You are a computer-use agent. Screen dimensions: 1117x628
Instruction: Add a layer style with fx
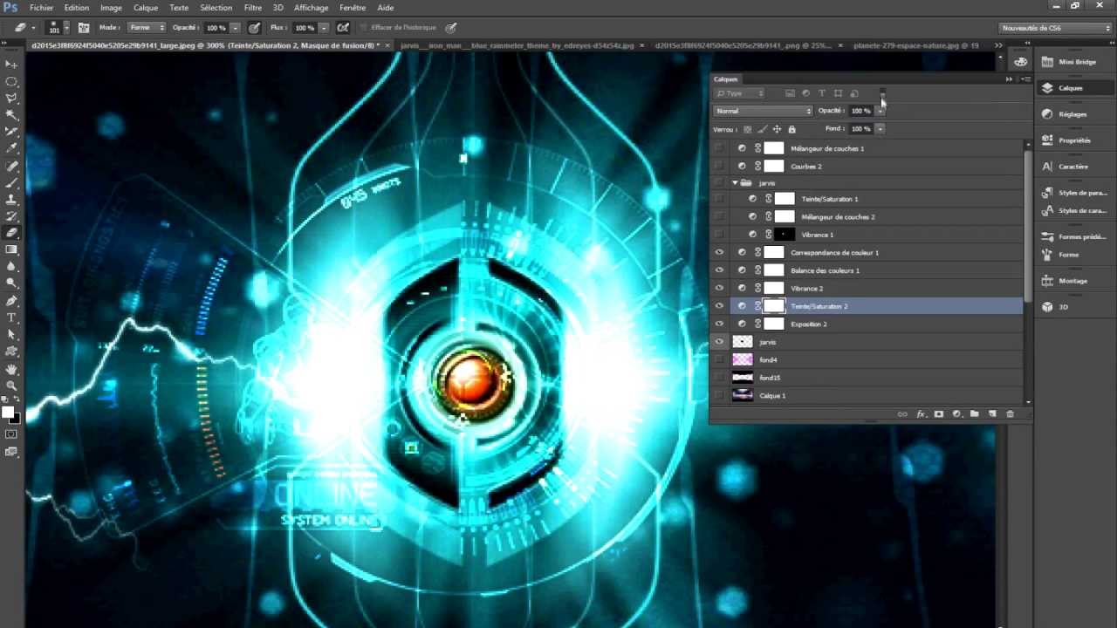(x=921, y=414)
